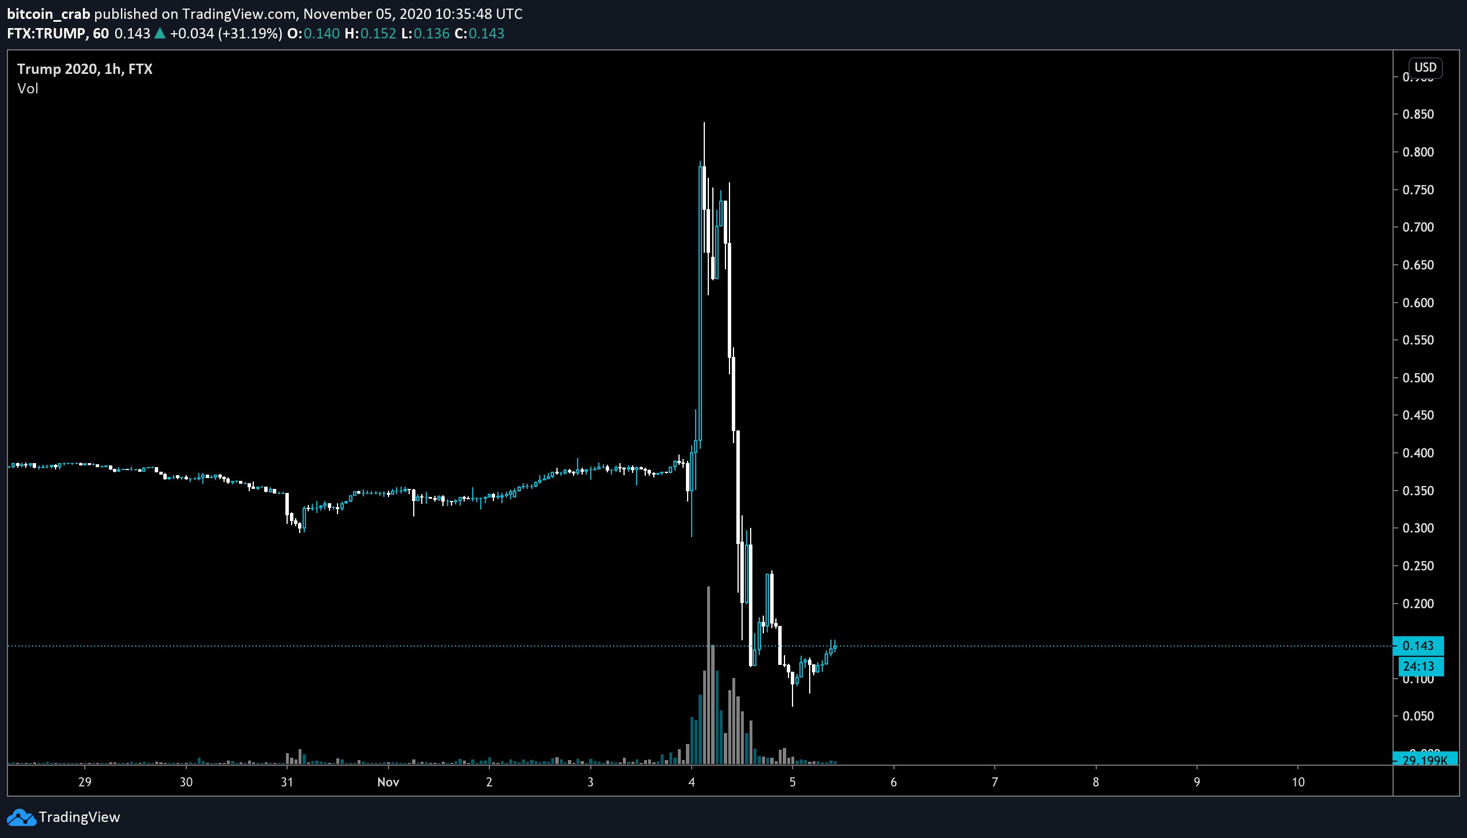Screen dimensions: 1467x838
Task: Click the 5 date label on time axis
Action: pyautogui.click(x=793, y=782)
